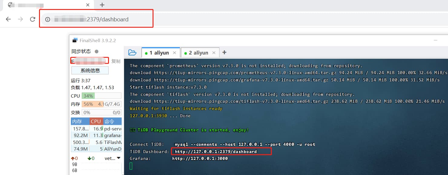Image resolution: width=448 pixels, height=175 pixels.
Task: Click the 负载 1.47, 1.47, 1.53 text
Action: click(92, 87)
